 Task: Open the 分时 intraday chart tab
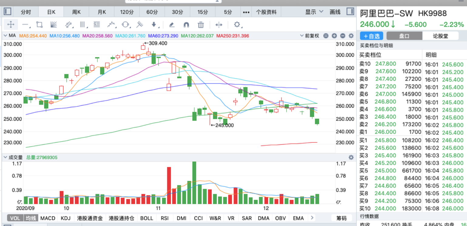click(x=26, y=12)
